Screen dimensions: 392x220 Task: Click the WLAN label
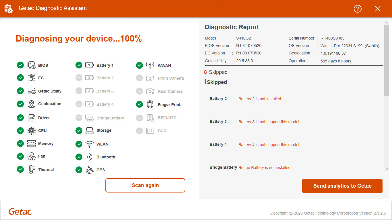click(102, 144)
